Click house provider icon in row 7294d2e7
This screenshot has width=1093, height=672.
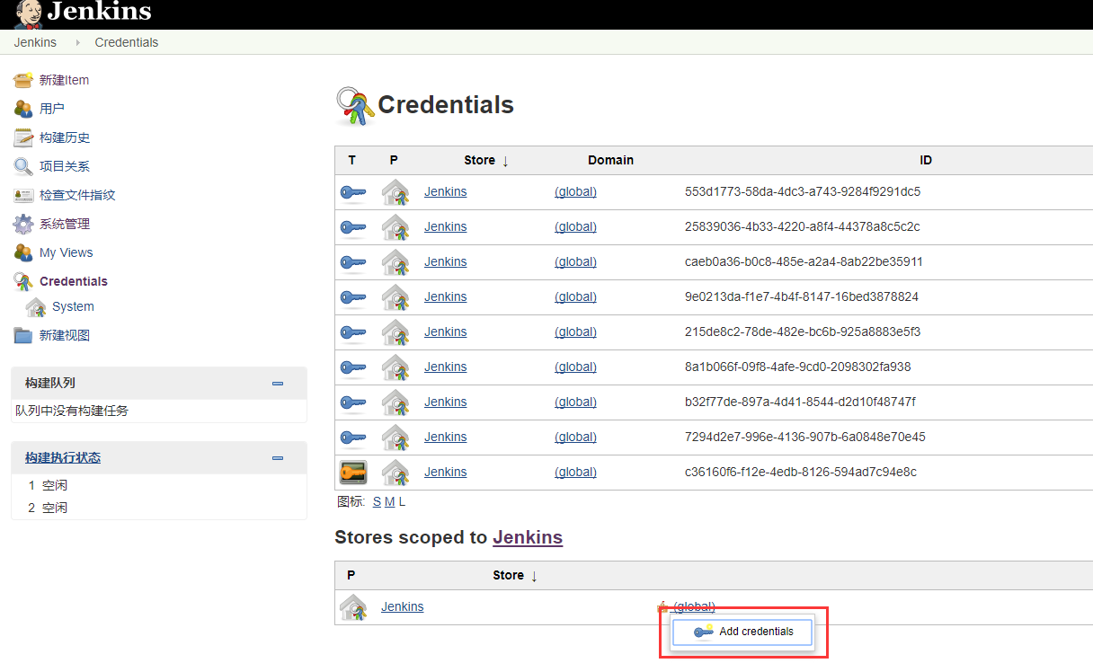(395, 438)
